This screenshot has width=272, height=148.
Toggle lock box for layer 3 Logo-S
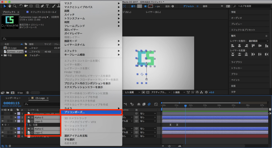pos(11,121)
